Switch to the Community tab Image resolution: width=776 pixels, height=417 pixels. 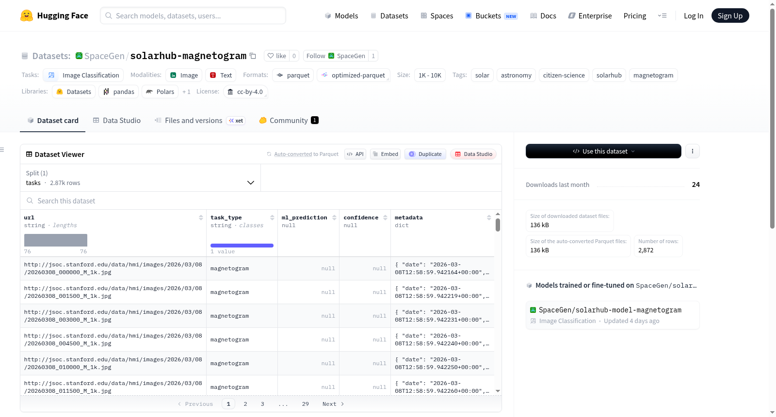coord(289,120)
